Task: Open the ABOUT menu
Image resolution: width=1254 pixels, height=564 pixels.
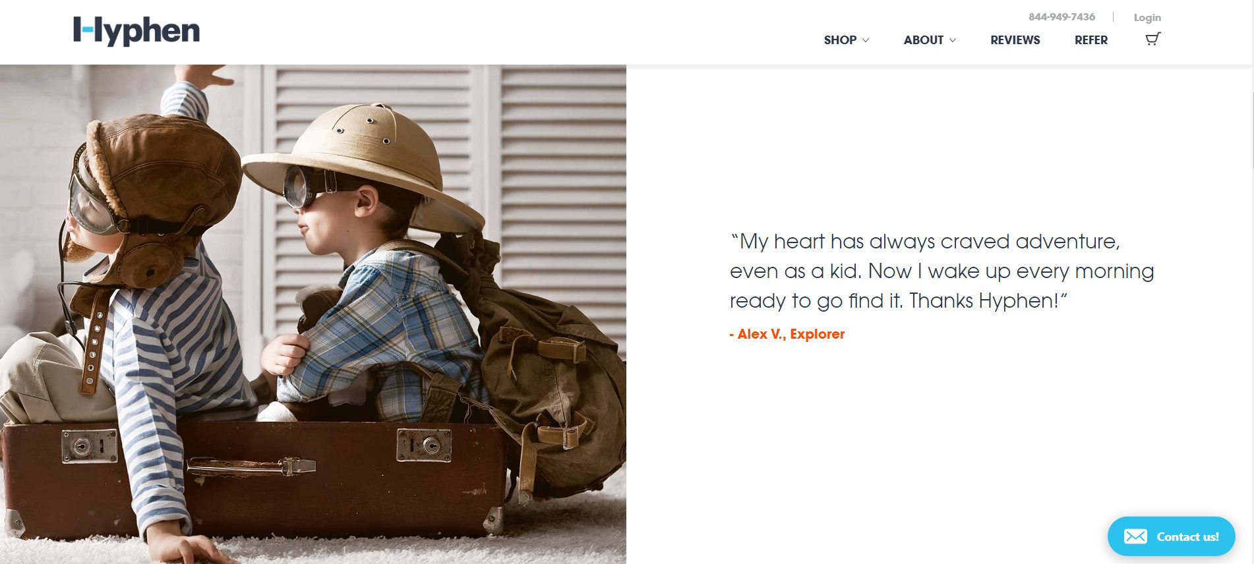Action: (924, 40)
